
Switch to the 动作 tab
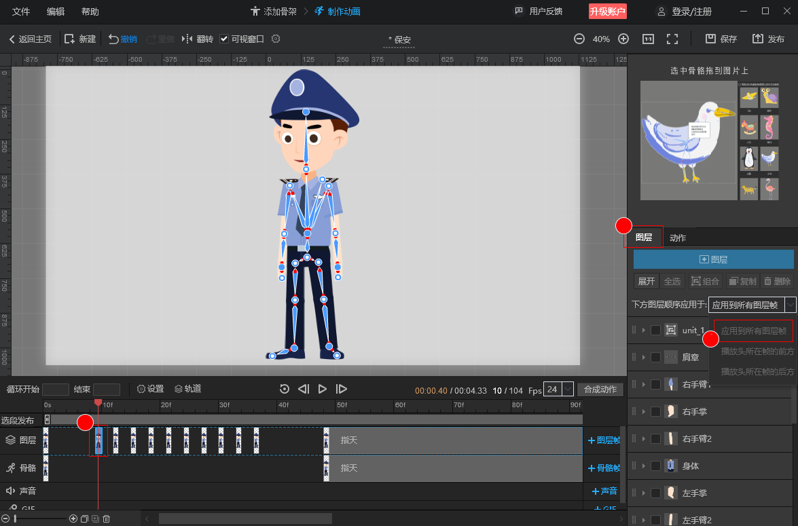click(x=678, y=238)
